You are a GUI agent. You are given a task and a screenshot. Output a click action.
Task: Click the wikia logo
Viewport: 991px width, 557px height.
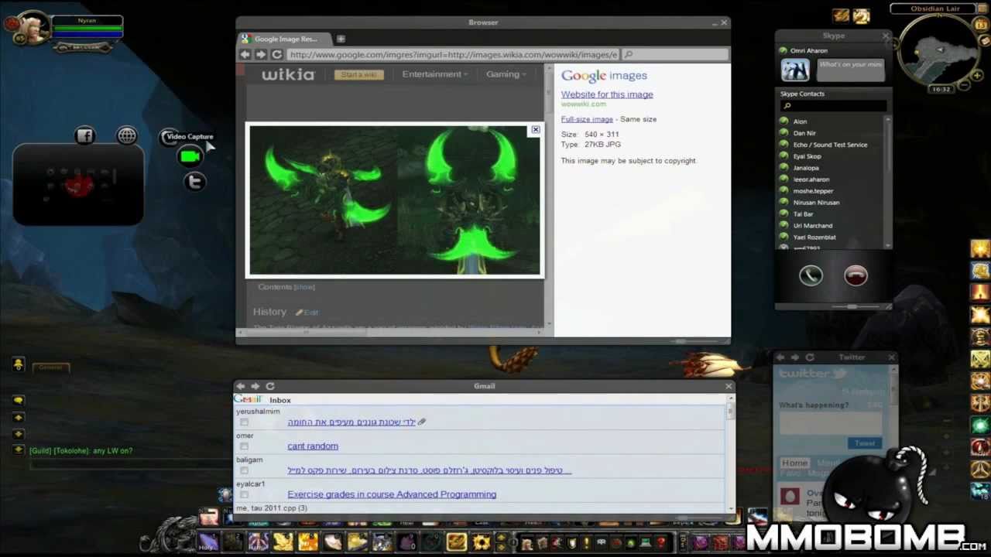tap(288, 74)
